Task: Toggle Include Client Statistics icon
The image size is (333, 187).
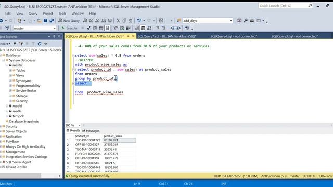Action: pyautogui.click(x=128, y=28)
